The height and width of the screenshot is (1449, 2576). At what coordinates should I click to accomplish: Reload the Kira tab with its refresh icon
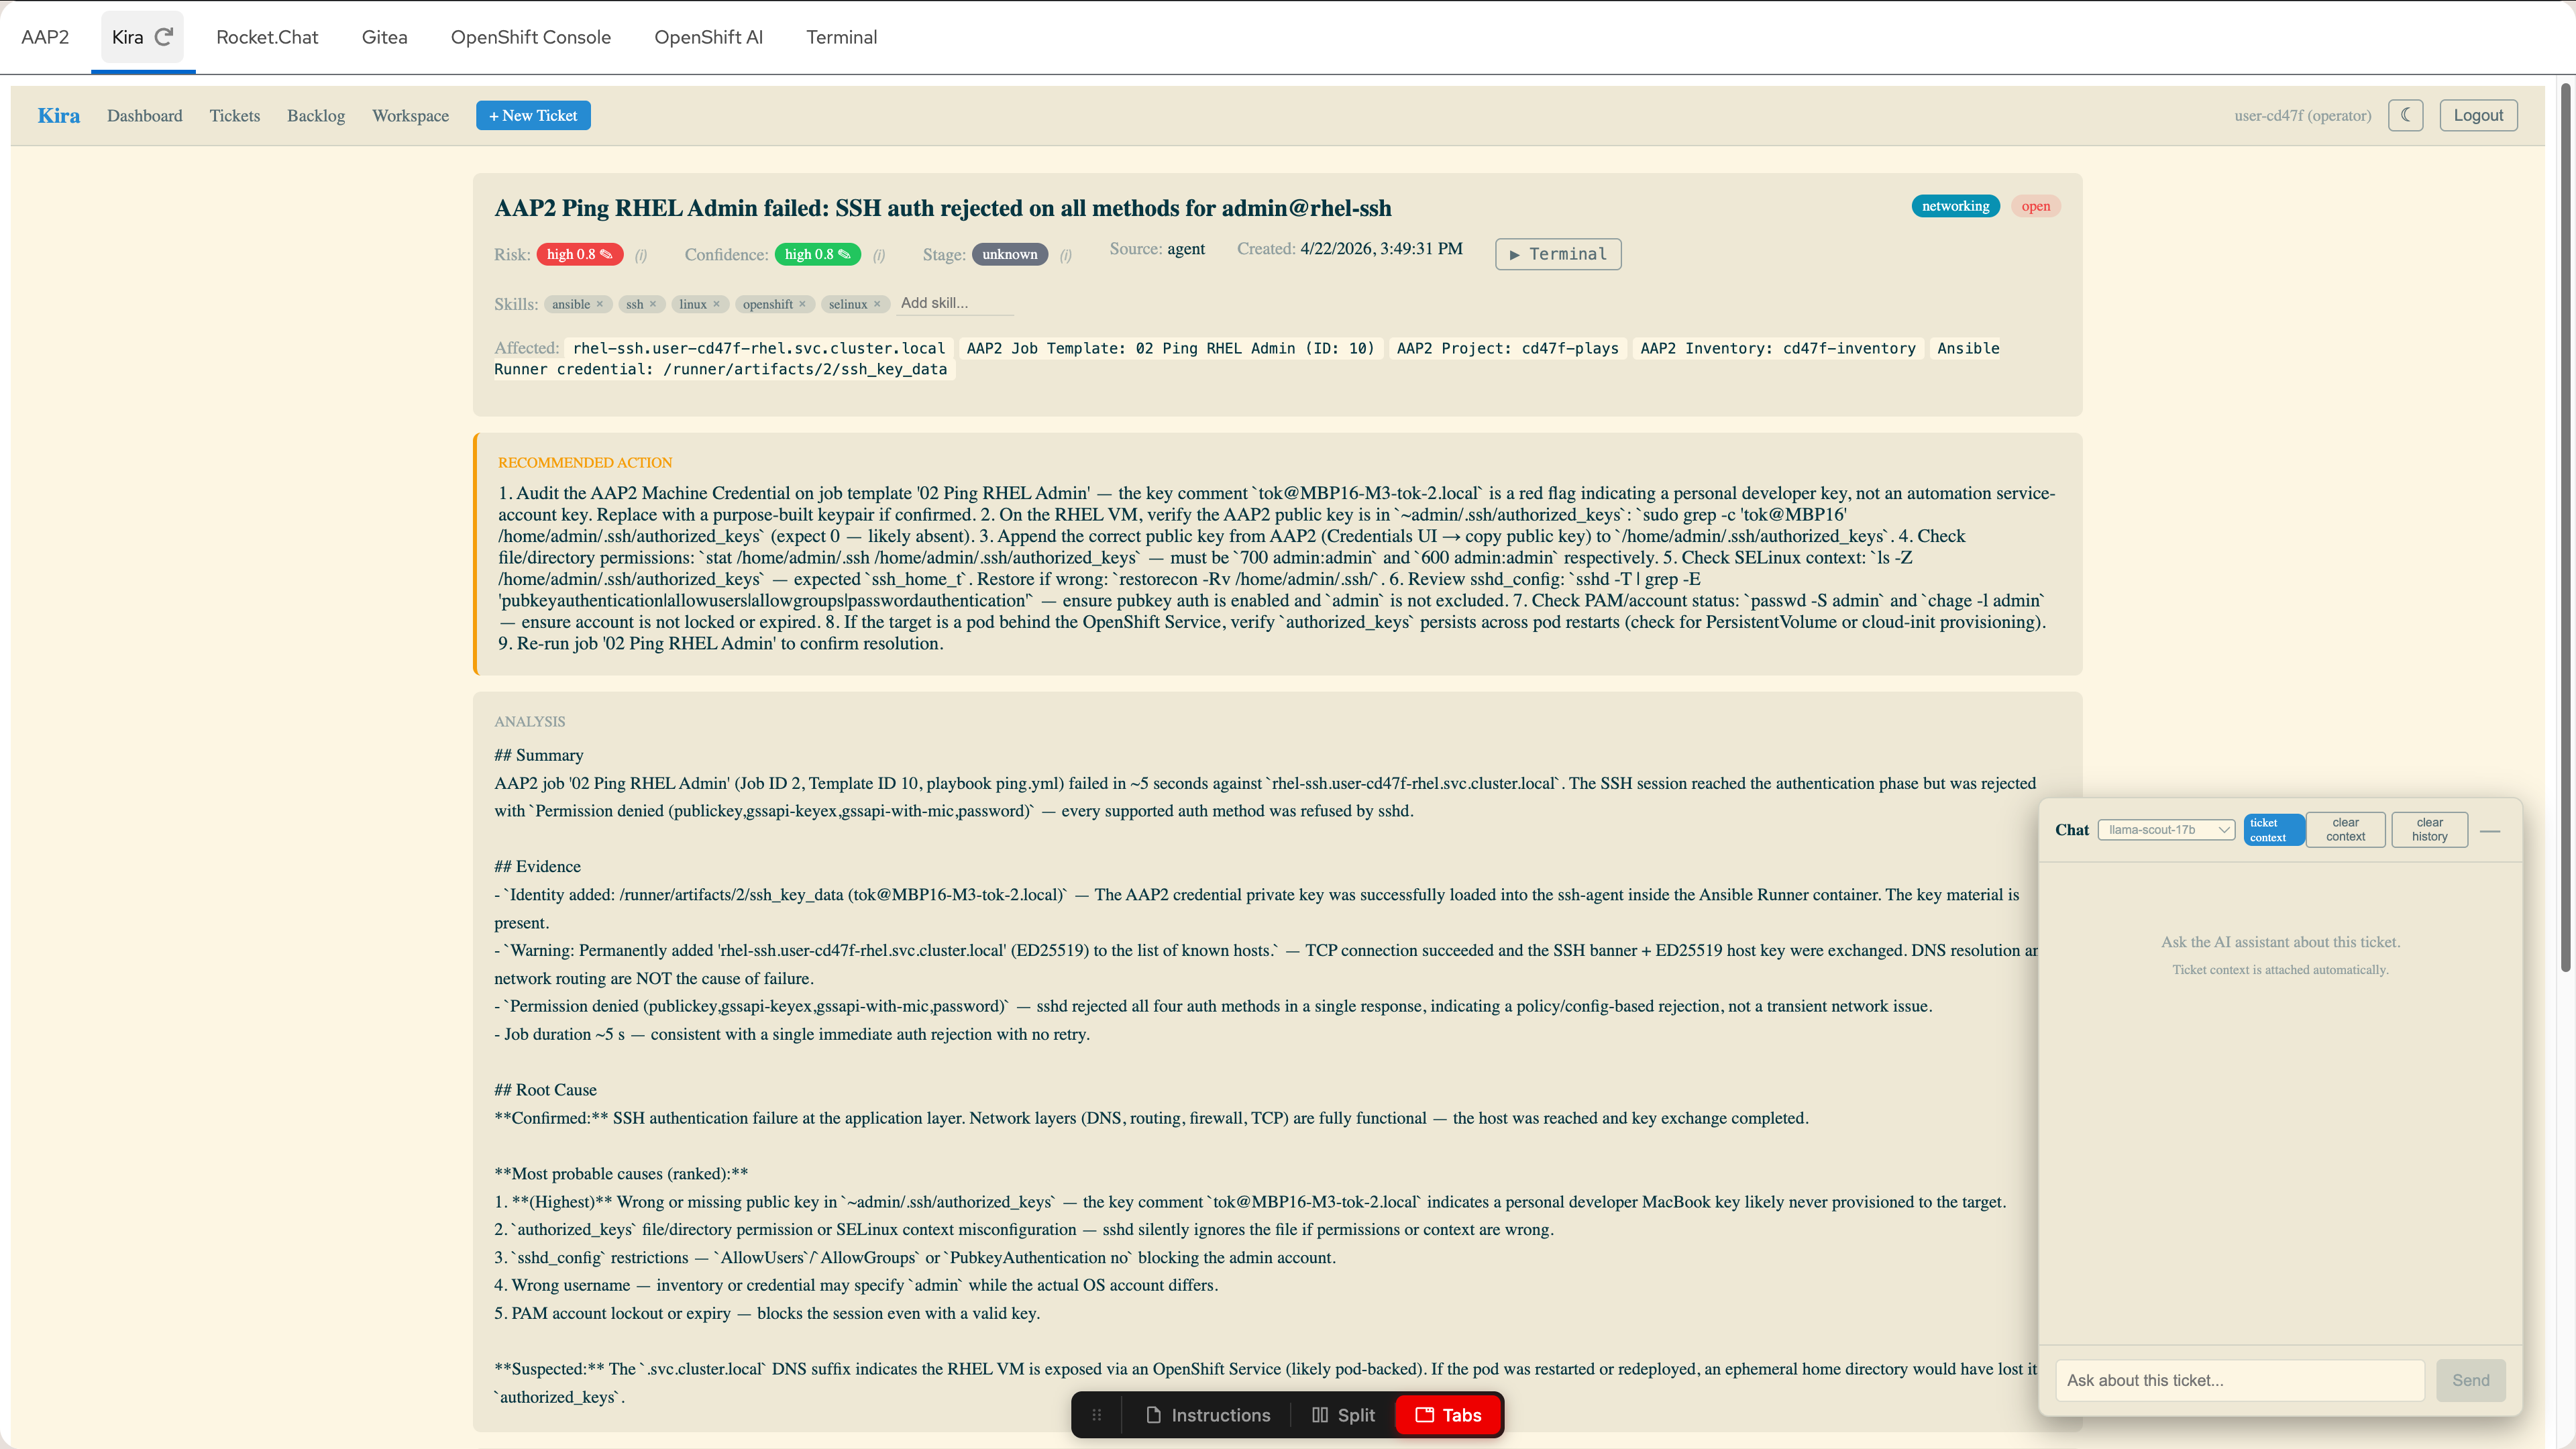coord(164,37)
